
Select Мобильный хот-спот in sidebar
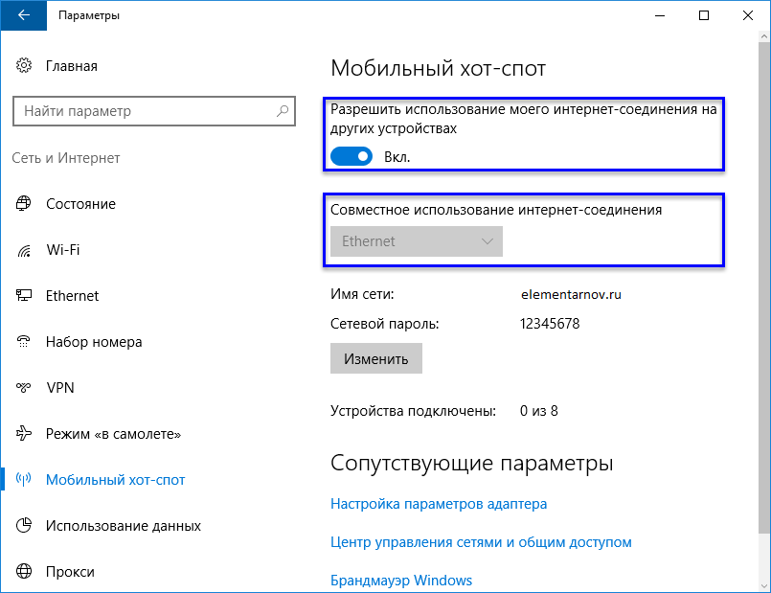tap(115, 480)
